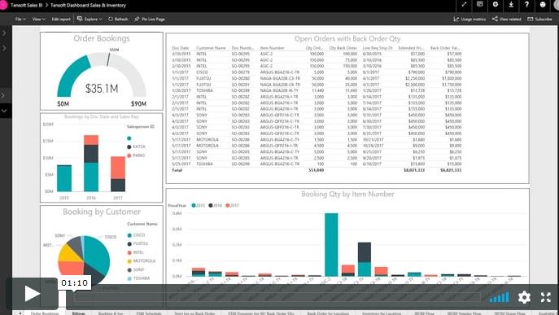
Task: Select KATZA in Salesperson legend
Action: click(136, 147)
